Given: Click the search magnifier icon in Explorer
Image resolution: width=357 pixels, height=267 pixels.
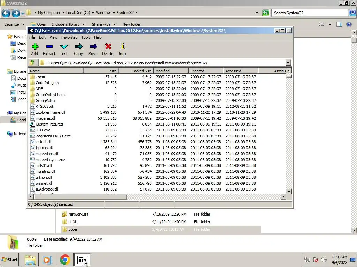Looking at the screenshot, I should (x=352, y=13).
